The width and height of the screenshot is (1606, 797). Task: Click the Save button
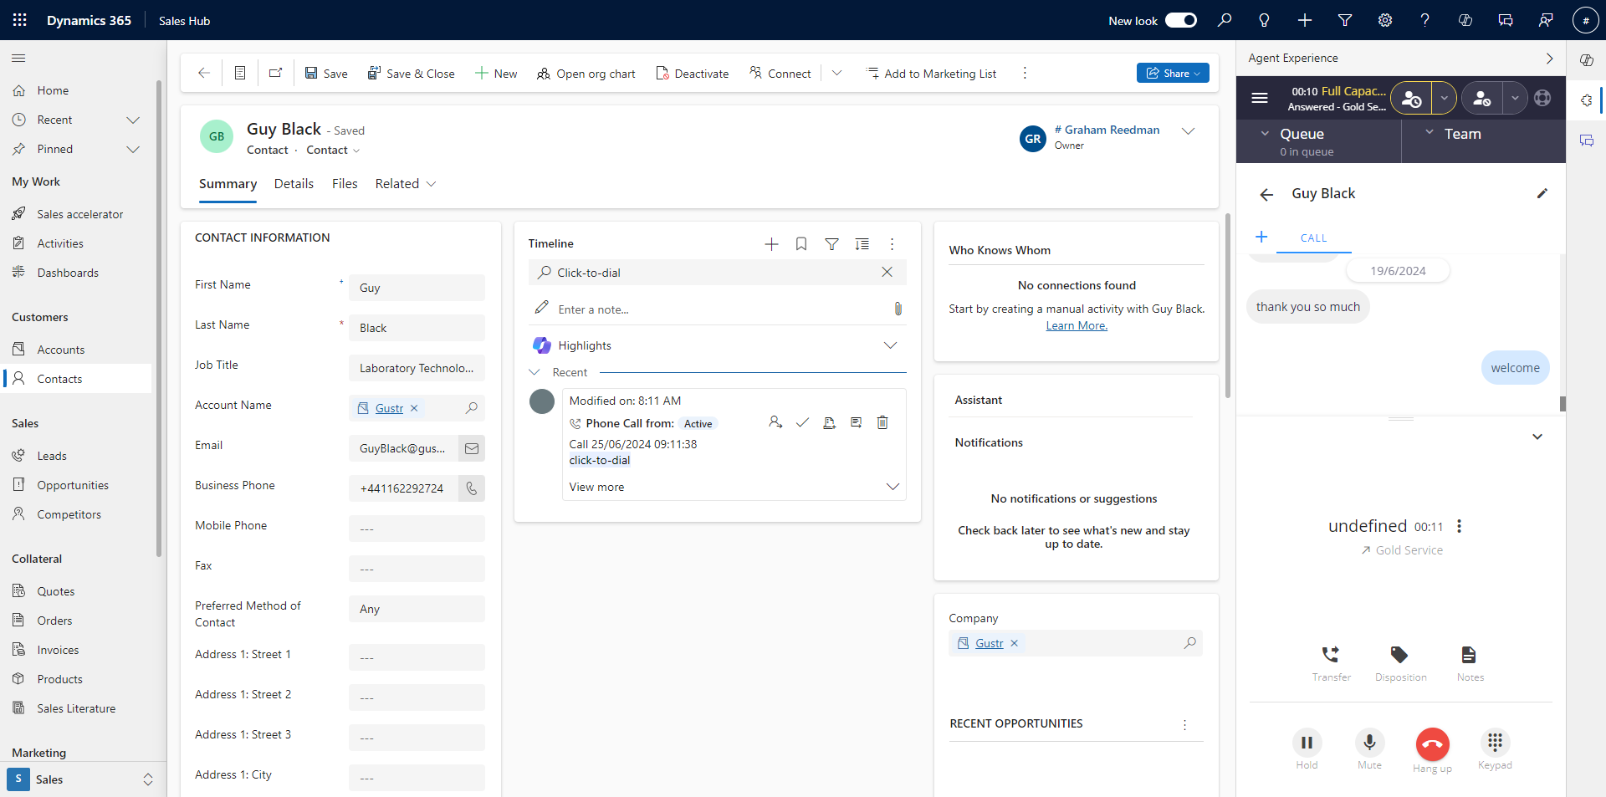pos(325,74)
